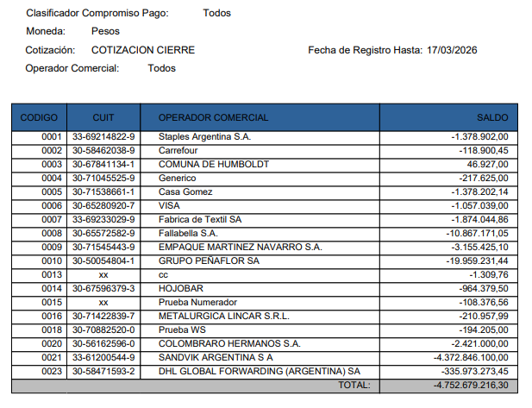Select saldo -335.973.273,45
The image size is (532, 408).
pos(475,372)
